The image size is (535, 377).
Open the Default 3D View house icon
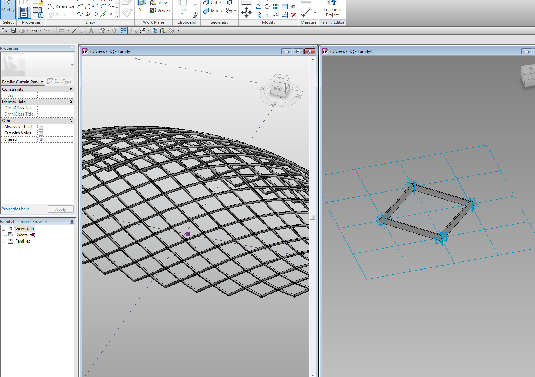tap(102, 30)
